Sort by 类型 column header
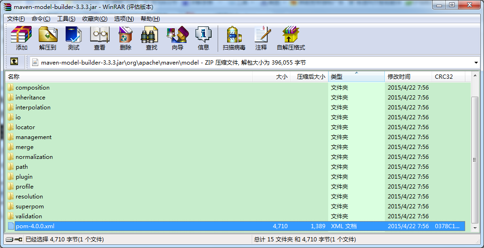This screenshot has width=484, height=248. click(x=357, y=77)
